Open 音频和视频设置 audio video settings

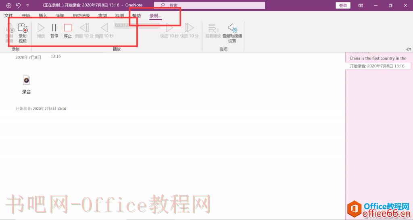(x=232, y=33)
